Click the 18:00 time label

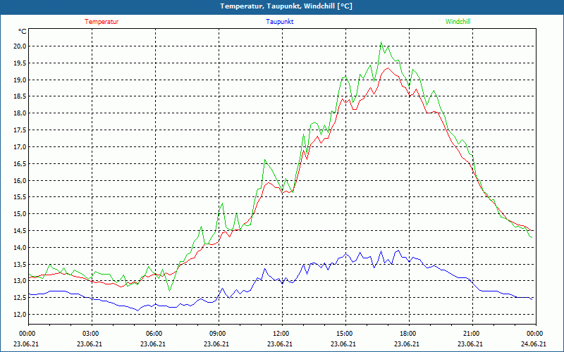coord(410,334)
